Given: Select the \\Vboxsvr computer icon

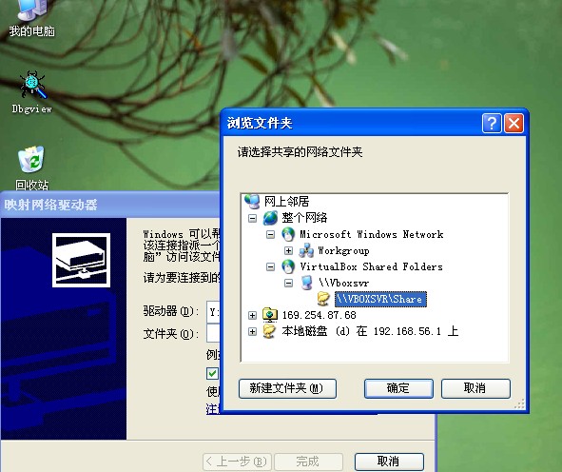Looking at the screenshot, I should point(306,283).
